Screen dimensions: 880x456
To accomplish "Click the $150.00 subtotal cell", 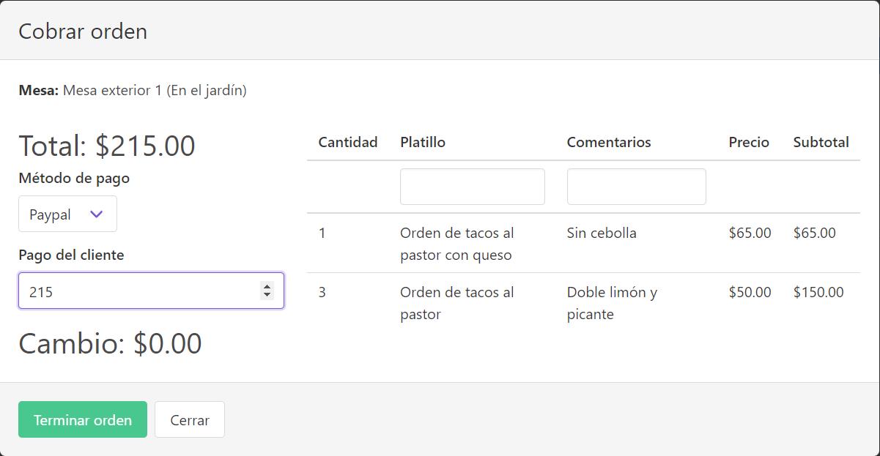I will point(818,292).
